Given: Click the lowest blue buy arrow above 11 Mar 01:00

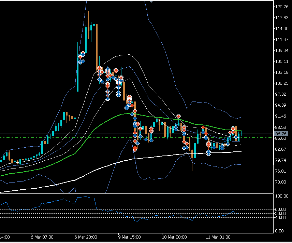Looking at the screenshot, I should click(x=208, y=153).
